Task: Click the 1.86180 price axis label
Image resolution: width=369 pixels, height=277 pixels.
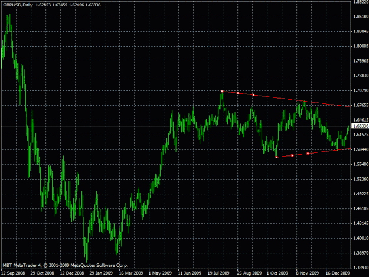Action: click(x=361, y=17)
